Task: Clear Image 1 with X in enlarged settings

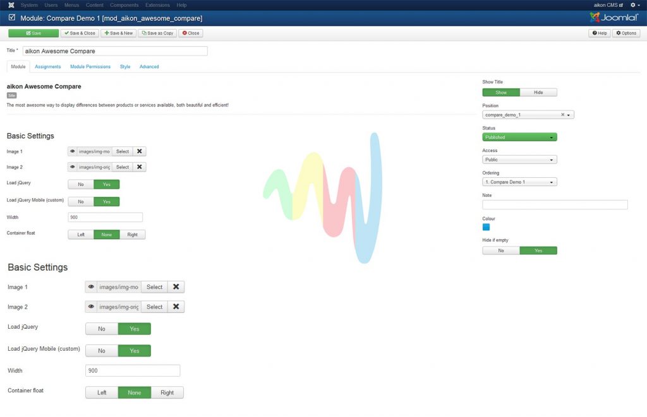Action: 176,287
